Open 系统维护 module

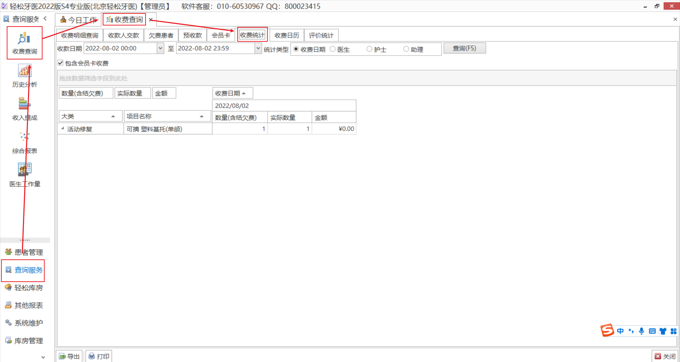pyautogui.click(x=24, y=323)
